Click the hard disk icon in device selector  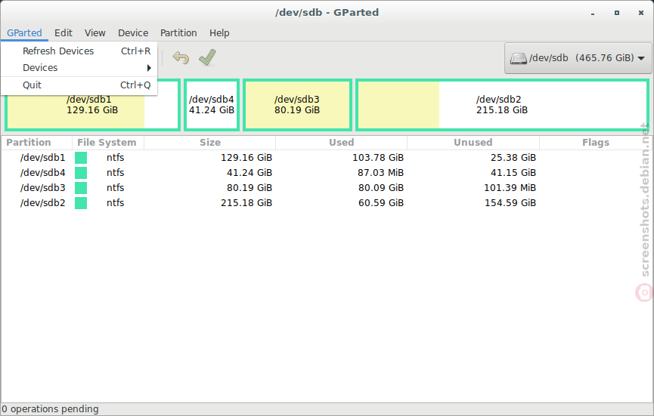point(519,58)
